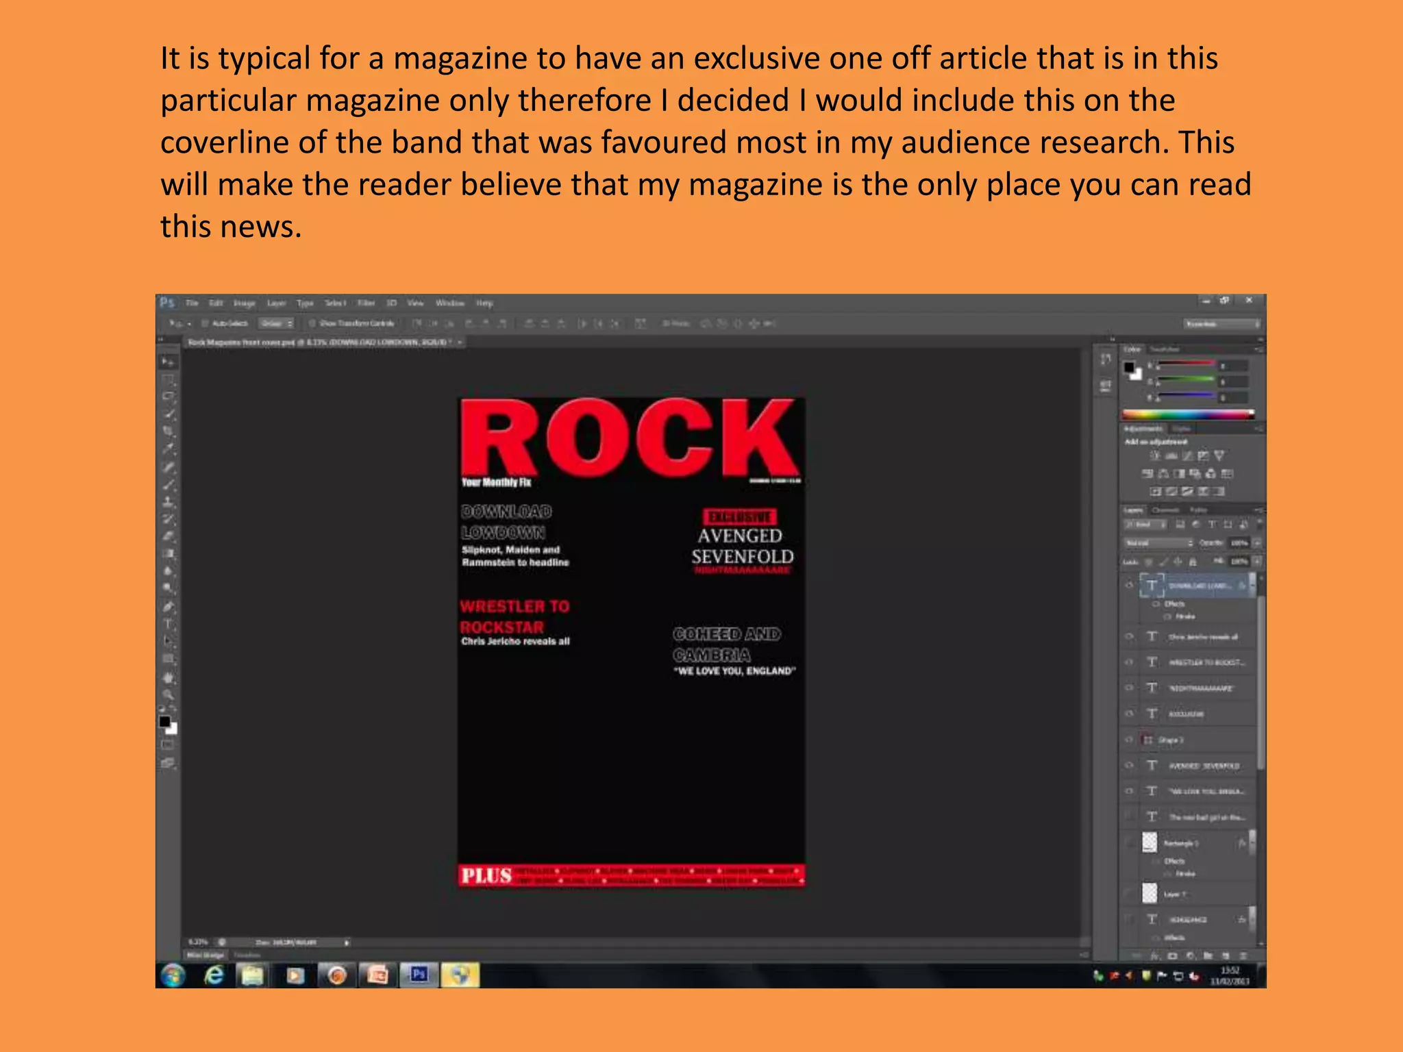
Task: Open Internet Explorer from the taskbar
Action: click(x=214, y=975)
